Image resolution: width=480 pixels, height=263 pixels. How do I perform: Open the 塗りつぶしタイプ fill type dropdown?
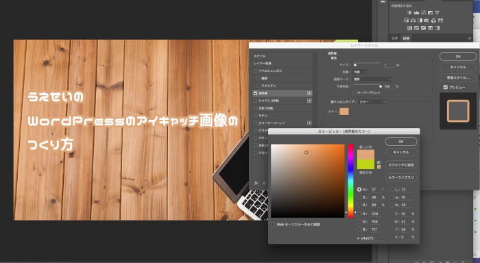372,101
